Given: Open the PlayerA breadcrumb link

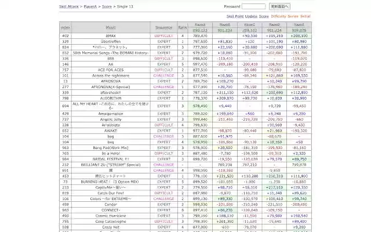Looking at the screenshot, I should pos(90,6).
